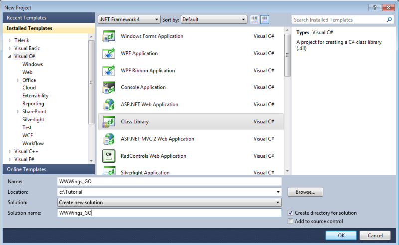The width and height of the screenshot is (399, 245).
Task: Select the ASP.NET Web Application icon
Action: pos(109,105)
